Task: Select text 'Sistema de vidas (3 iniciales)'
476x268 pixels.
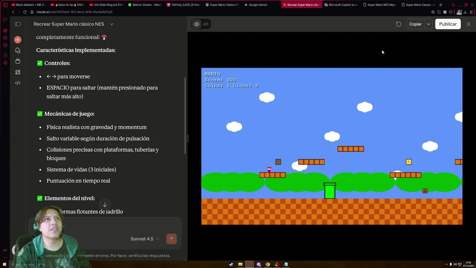Action: coord(81,169)
